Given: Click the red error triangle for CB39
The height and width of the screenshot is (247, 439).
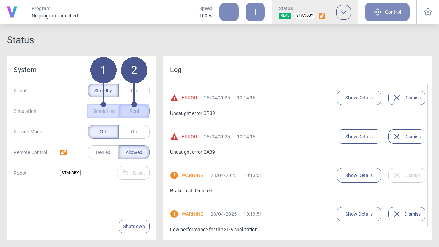Looking at the screenshot, I should tap(174, 98).
